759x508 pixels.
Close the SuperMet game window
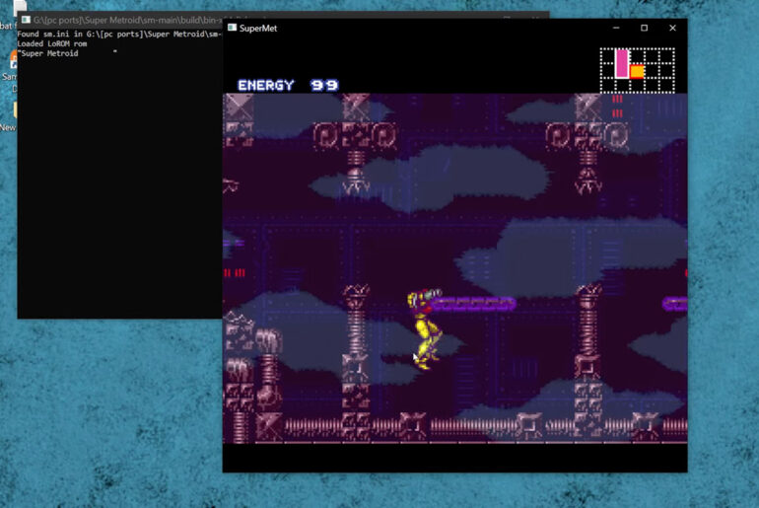672,28
